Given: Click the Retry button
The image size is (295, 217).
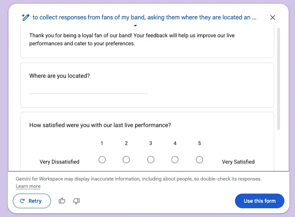Looking at the screenshot, I should pyautogui.click(x=32, y=201).
